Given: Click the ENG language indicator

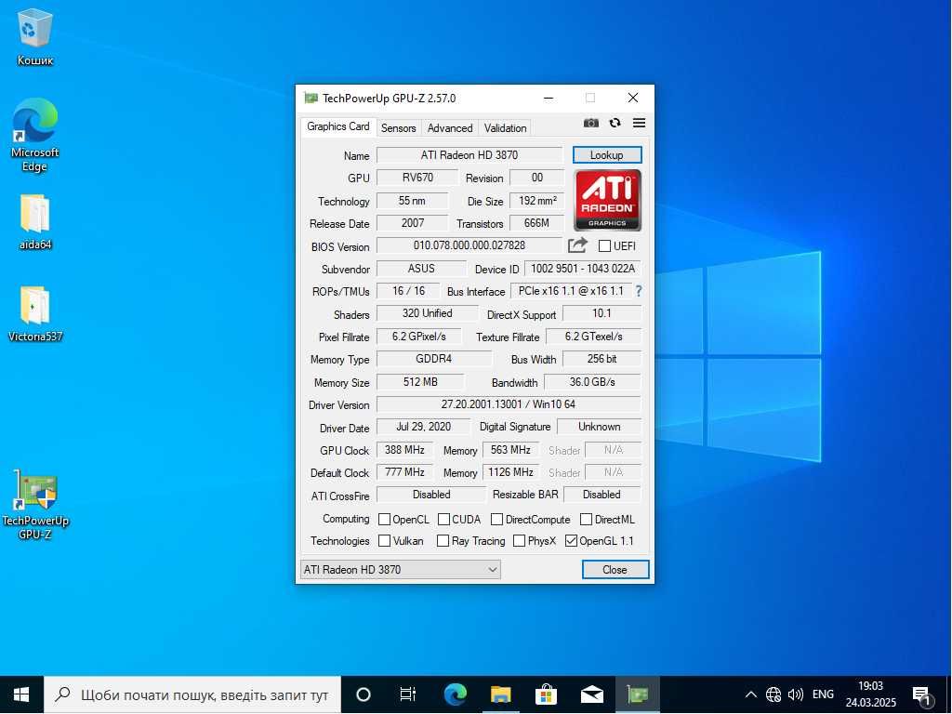Looking at the screenshot, I should (x=823, y=694).
